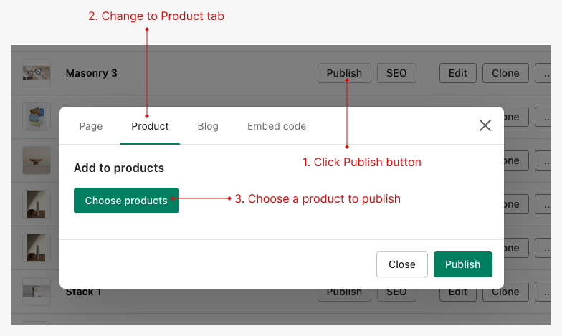Clone the Masonry 3 item
Viewport: 562px width, 336px height.
pyautogui.click(x=505, y=73)
